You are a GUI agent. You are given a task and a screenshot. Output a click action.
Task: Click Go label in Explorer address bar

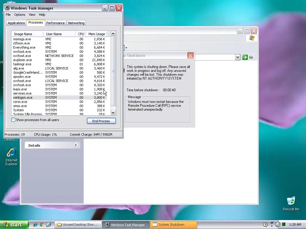tap(251, 57)
